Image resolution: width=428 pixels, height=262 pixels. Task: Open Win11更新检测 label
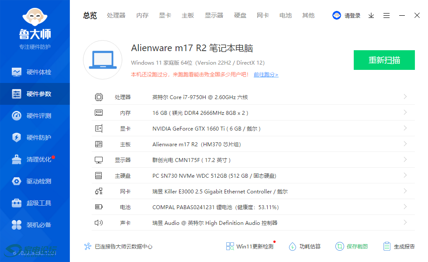pyautogui.click(x=255, y=246)
